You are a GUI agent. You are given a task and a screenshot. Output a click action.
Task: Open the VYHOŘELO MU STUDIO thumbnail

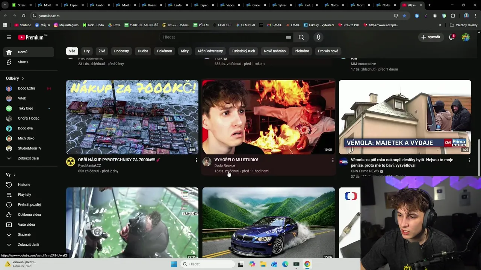pyautogui.click(x=268, y=117)
